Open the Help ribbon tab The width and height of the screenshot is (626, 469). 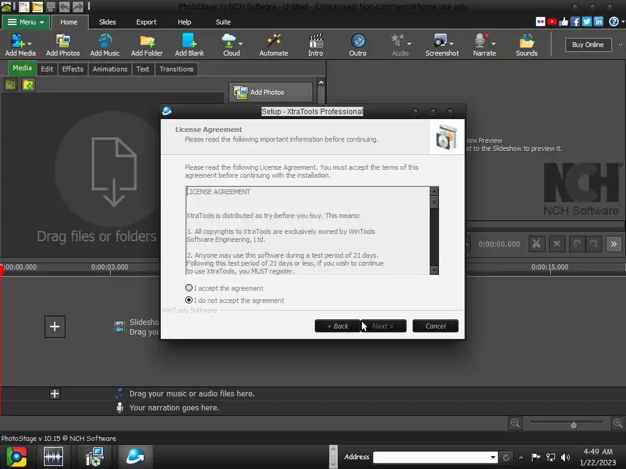pos(184,22)
